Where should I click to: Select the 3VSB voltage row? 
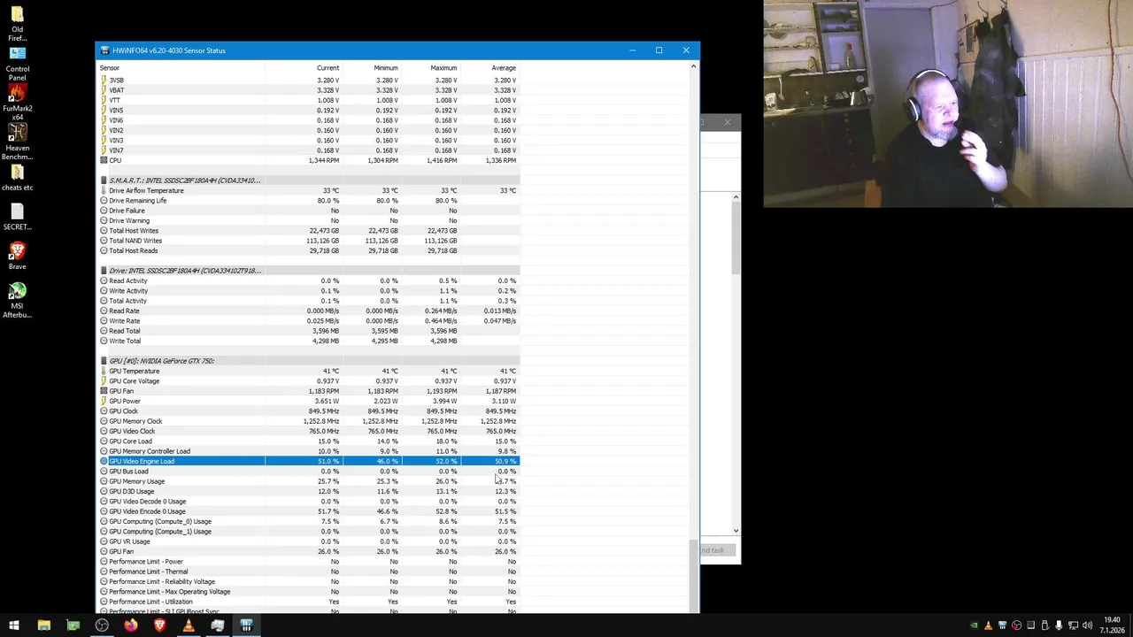(309, 81)
